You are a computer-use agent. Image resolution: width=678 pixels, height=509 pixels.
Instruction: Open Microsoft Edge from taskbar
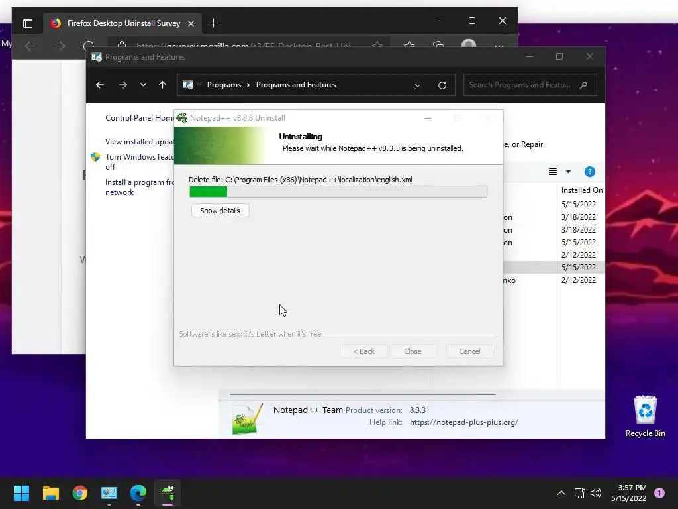(138, 493)
